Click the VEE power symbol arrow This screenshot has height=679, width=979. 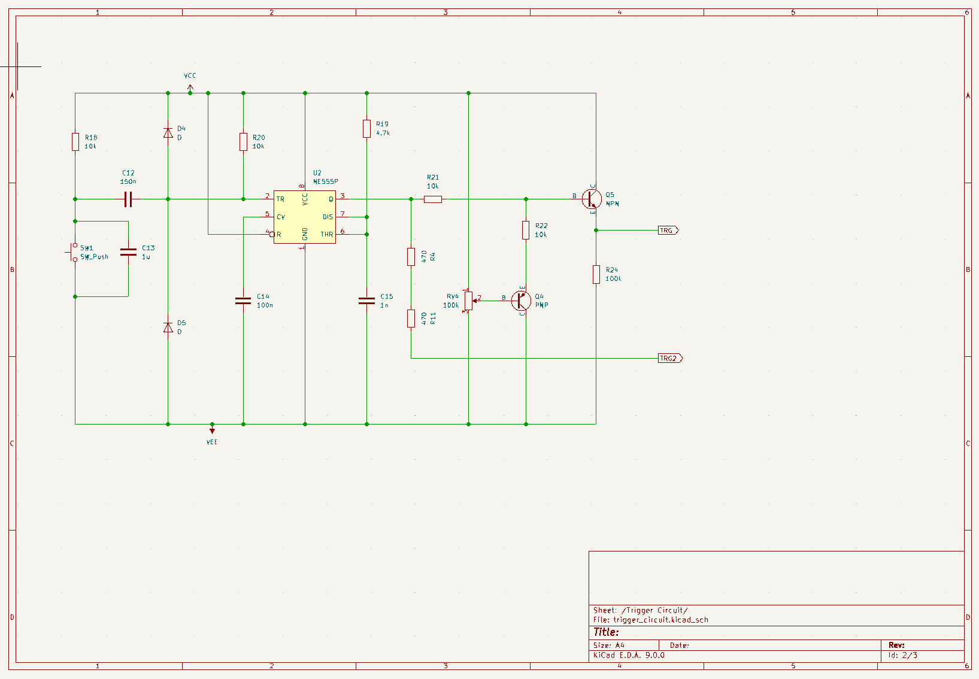212,429
